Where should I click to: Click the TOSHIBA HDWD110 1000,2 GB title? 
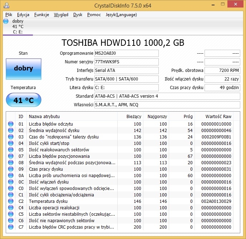[x=123, y=43]
